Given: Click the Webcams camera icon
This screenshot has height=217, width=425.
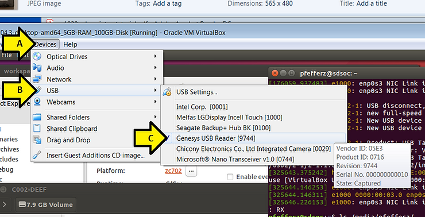Looking at the screenshot, I should point(37,102).
